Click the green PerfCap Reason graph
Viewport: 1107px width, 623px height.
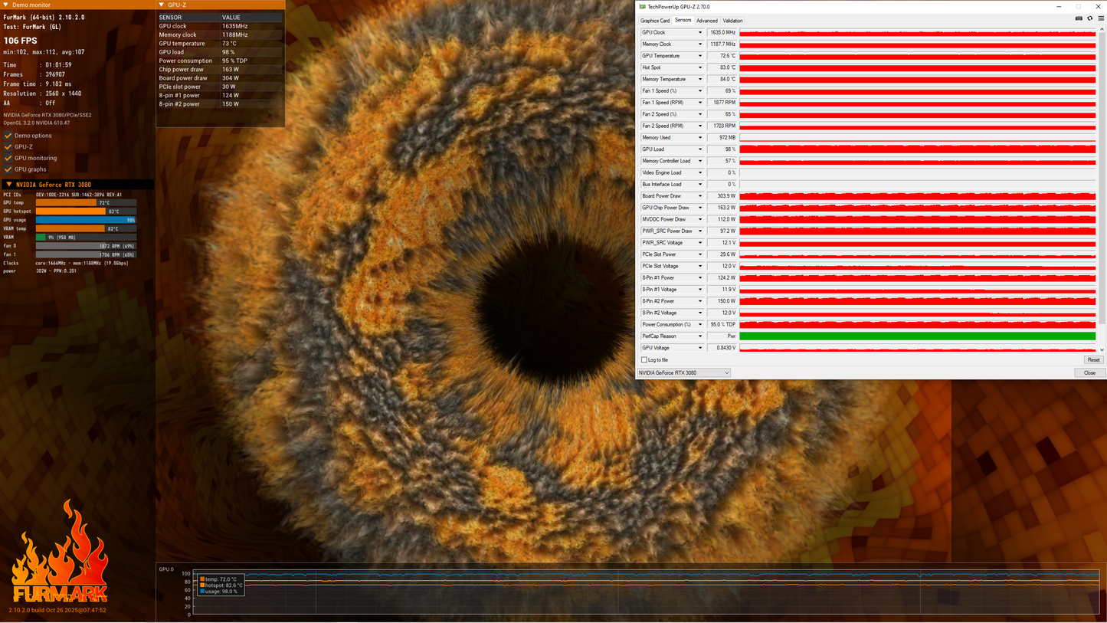tap(917, 336)
